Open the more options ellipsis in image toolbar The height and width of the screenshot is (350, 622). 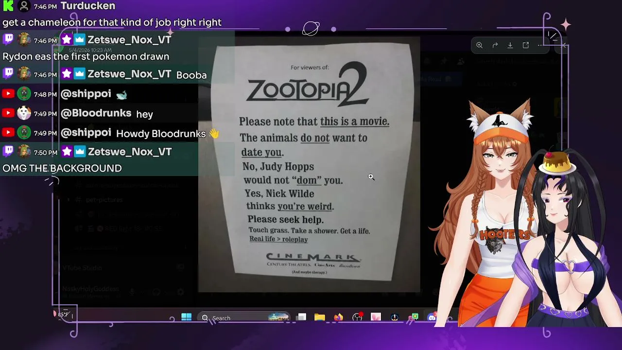pyautogui.click(x=540, y=45)
